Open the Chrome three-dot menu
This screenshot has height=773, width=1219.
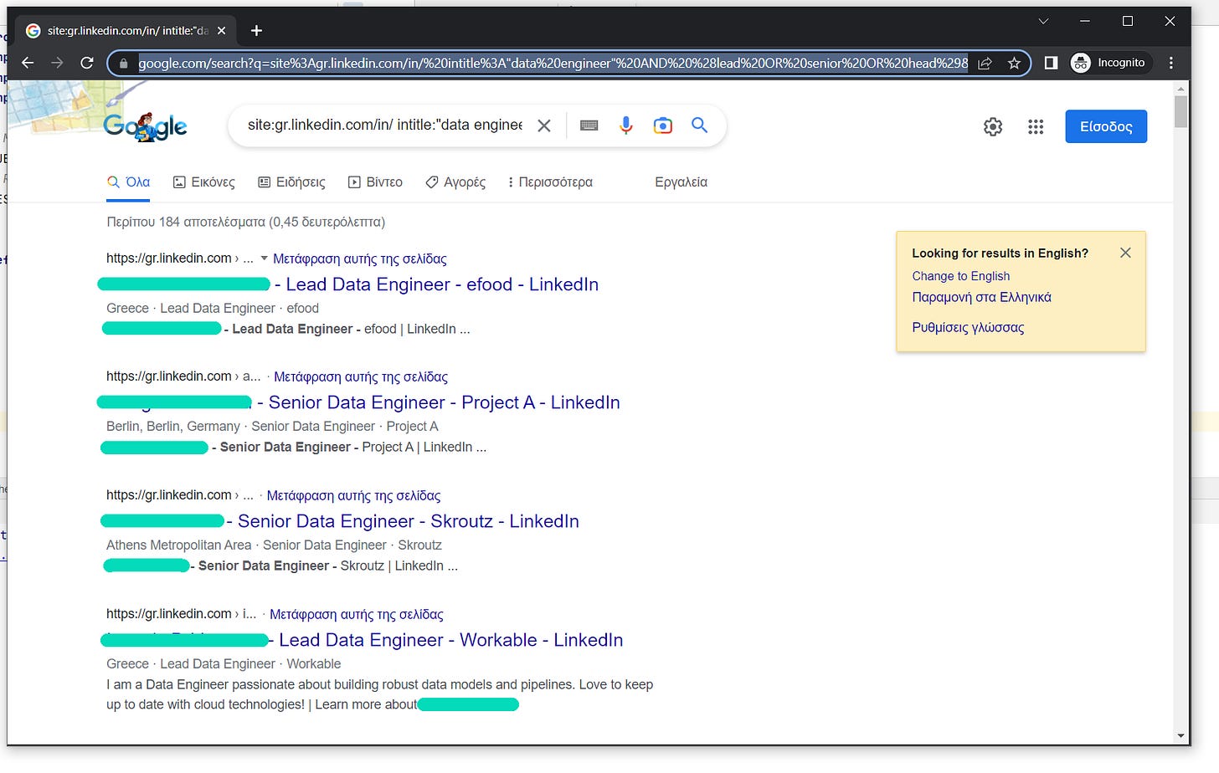1171,63
